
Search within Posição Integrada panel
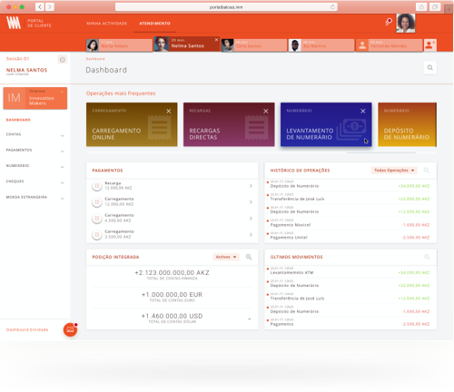coord(249,257)
